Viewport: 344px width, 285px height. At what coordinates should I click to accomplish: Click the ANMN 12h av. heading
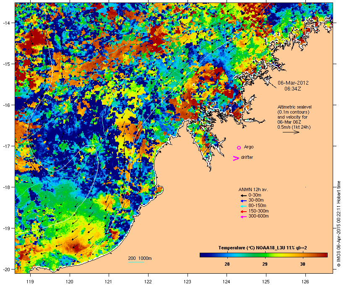coord(253,189)
